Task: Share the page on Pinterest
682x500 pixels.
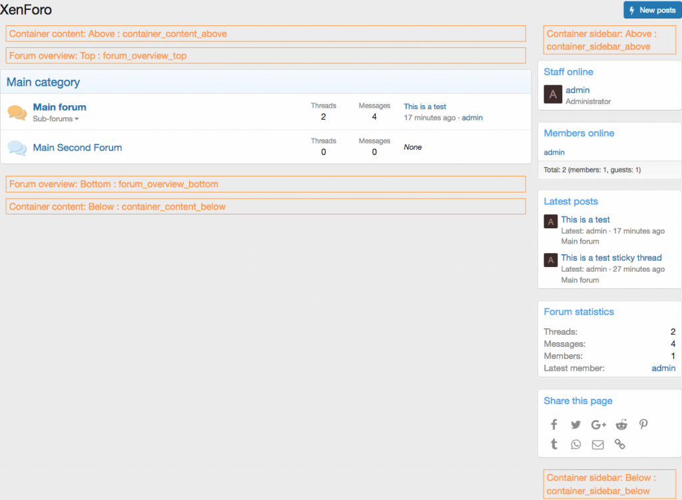Action: point(643,424)
